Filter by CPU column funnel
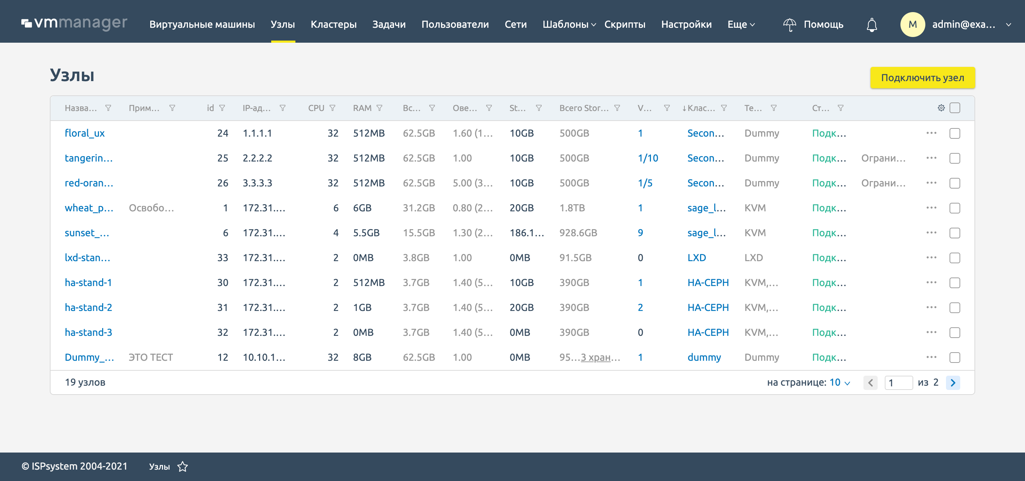Screen dimensions: 1025x481 point(333,108)
